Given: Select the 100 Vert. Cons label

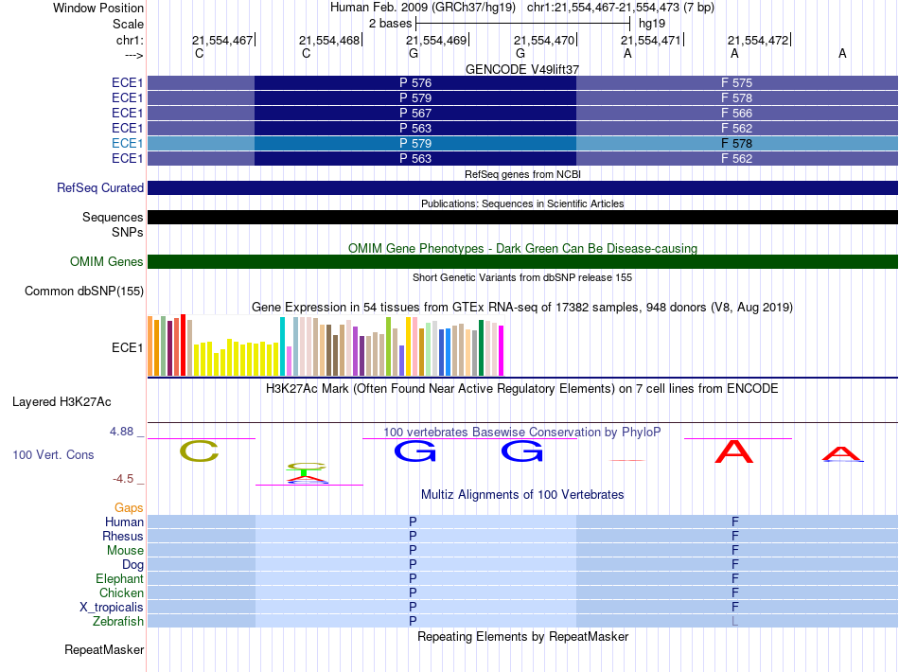Looking at the screenshot, I should coord(53,454).
